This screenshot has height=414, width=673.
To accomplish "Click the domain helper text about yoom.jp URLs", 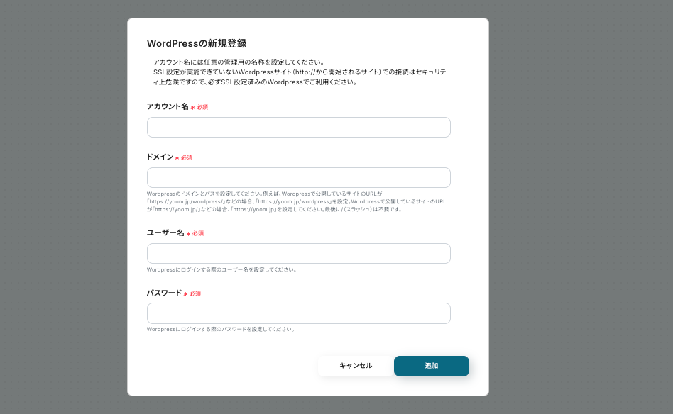I will coord(296,201).
